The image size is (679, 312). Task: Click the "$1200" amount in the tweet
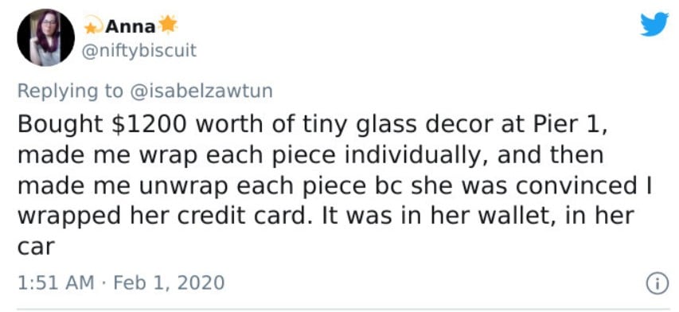coord(150,124)
